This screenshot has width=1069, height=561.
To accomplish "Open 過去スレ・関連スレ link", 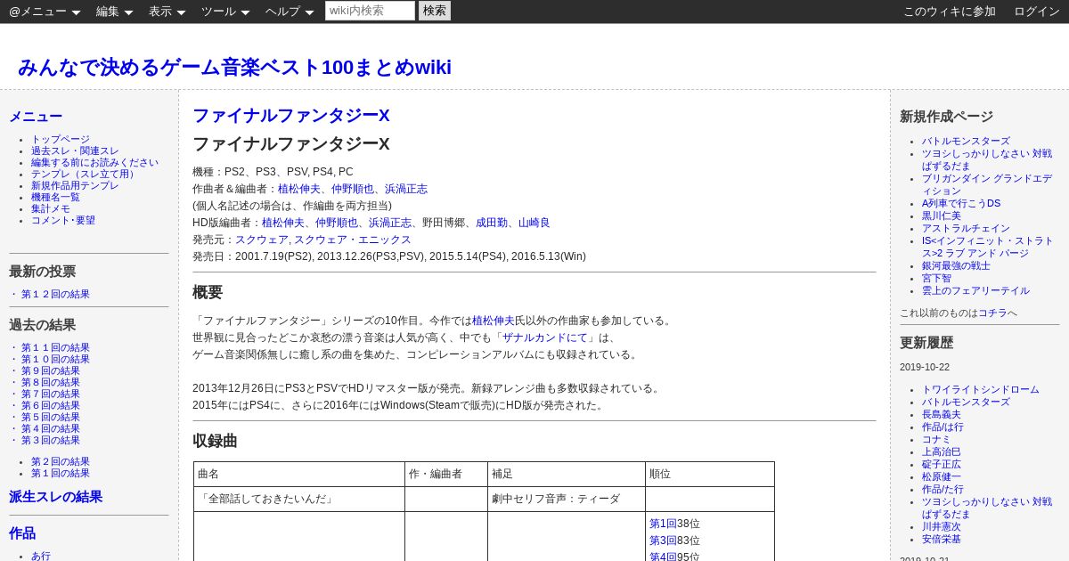I will (x=75, y=151).
